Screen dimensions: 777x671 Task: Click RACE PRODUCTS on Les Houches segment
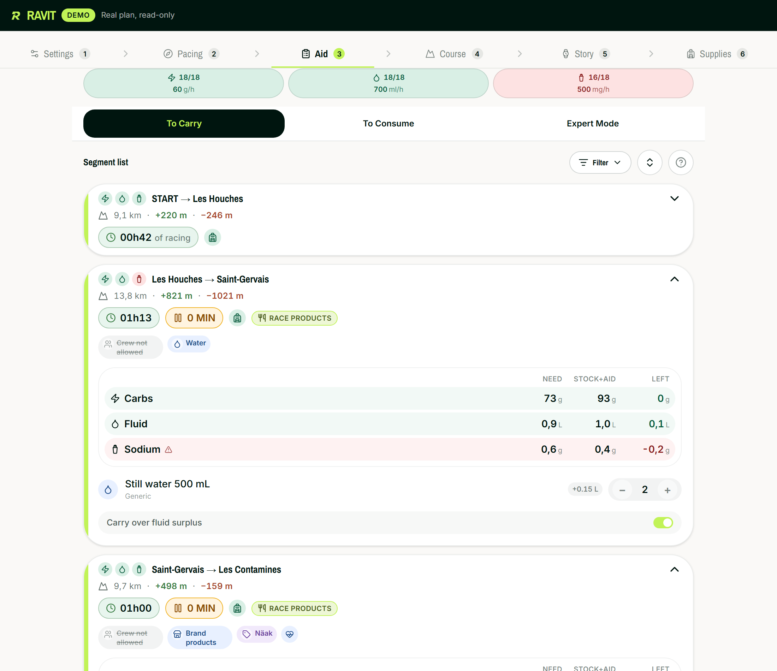coord(294,318)
